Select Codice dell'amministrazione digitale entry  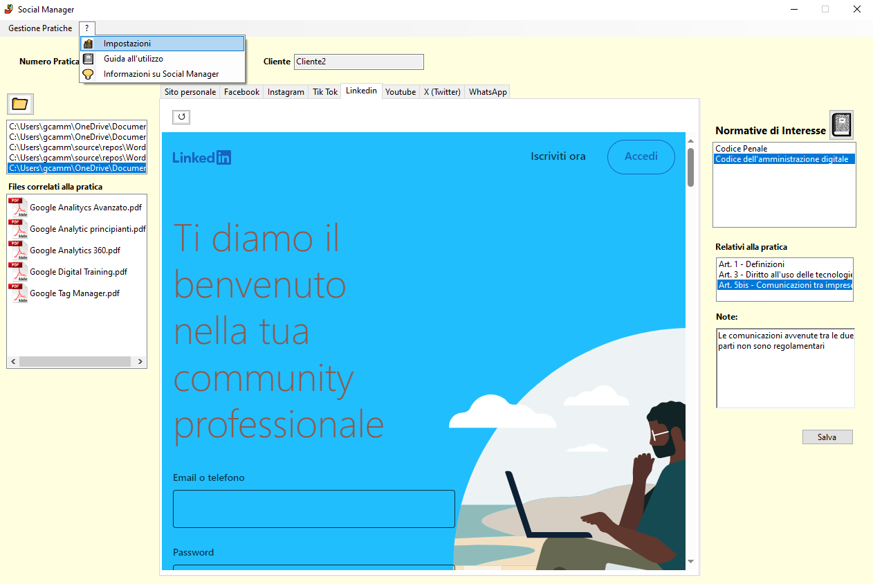(784, 159)
